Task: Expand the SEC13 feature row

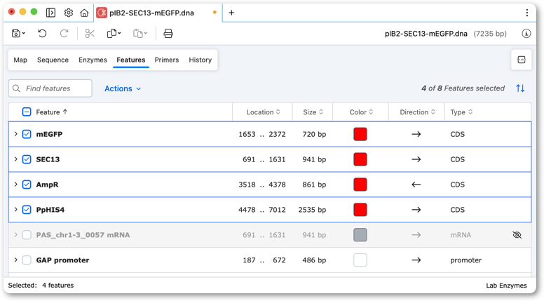Action: [x=15, y=159]
